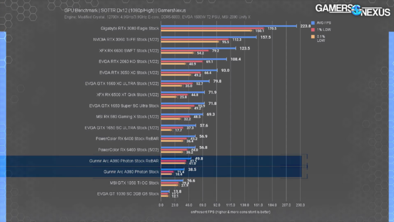
Task: Click the 223.8 average FPS value
Action: click(x=305, y=26)
